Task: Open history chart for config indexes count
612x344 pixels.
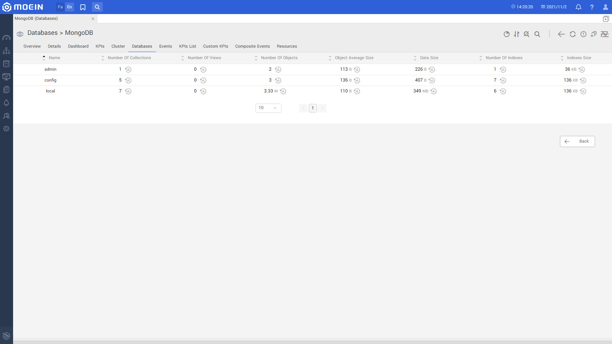Action: pos(503,80)
